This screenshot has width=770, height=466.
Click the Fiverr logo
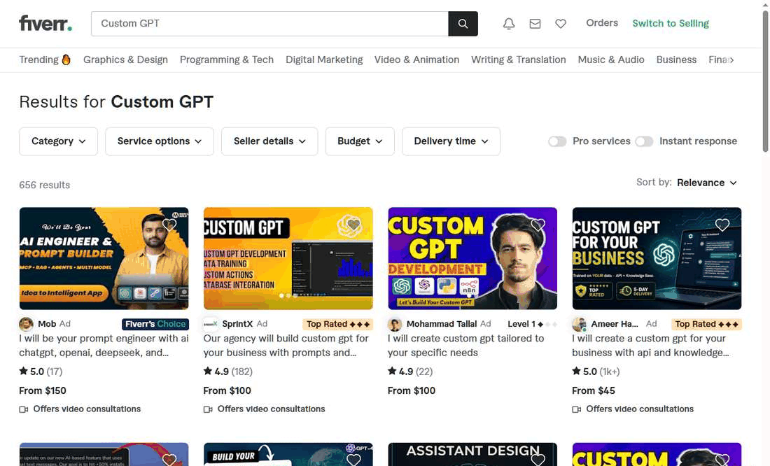point(45,23)
